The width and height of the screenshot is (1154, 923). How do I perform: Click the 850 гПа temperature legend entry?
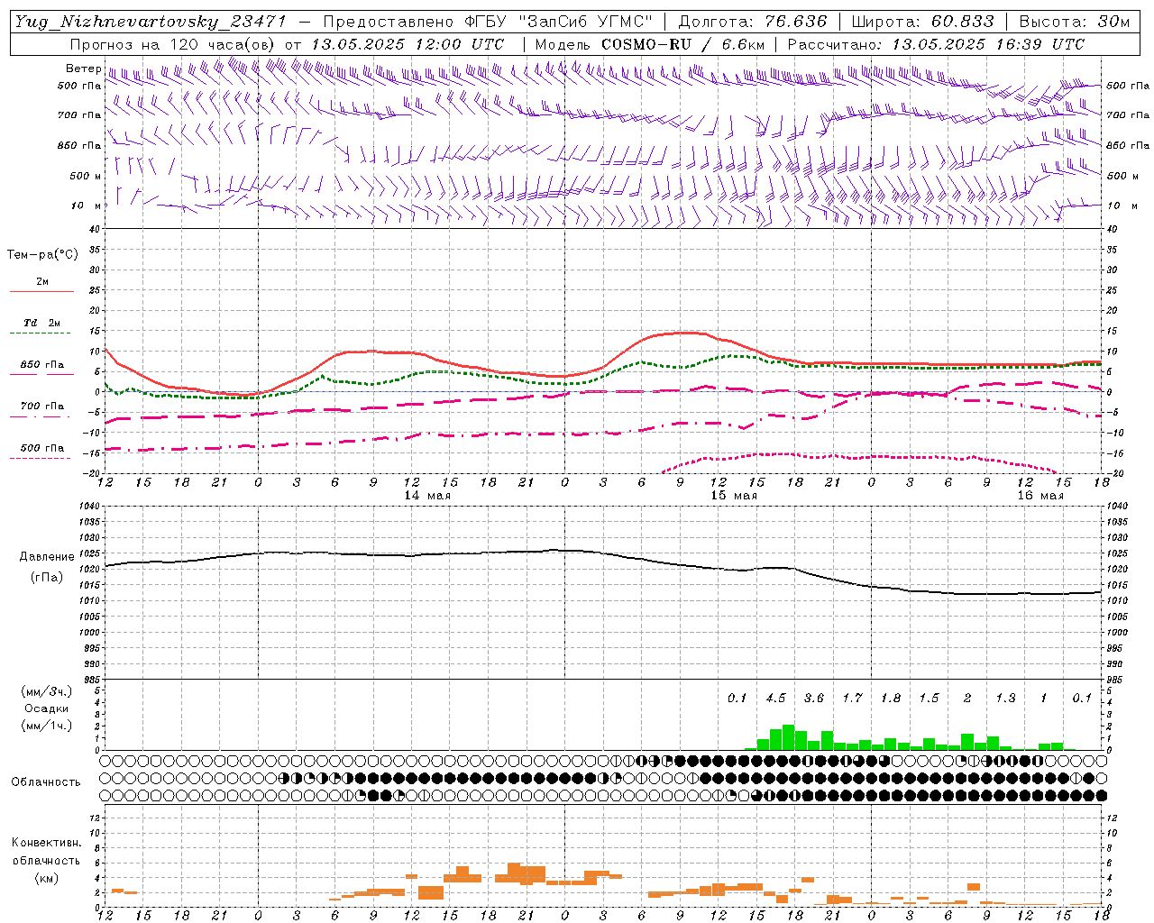(42, 365)
